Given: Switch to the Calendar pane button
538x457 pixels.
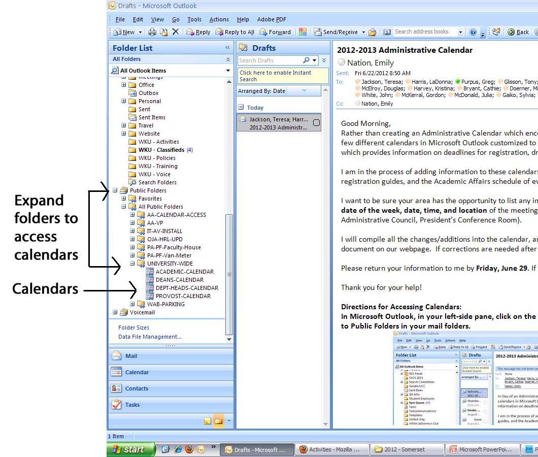Looking at the screenshot, I should (137, 372).
